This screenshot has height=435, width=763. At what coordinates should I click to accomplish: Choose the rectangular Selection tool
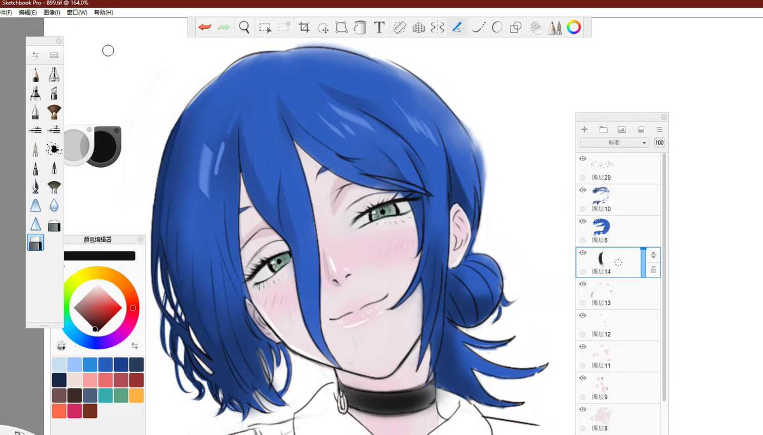coord(265,27)
